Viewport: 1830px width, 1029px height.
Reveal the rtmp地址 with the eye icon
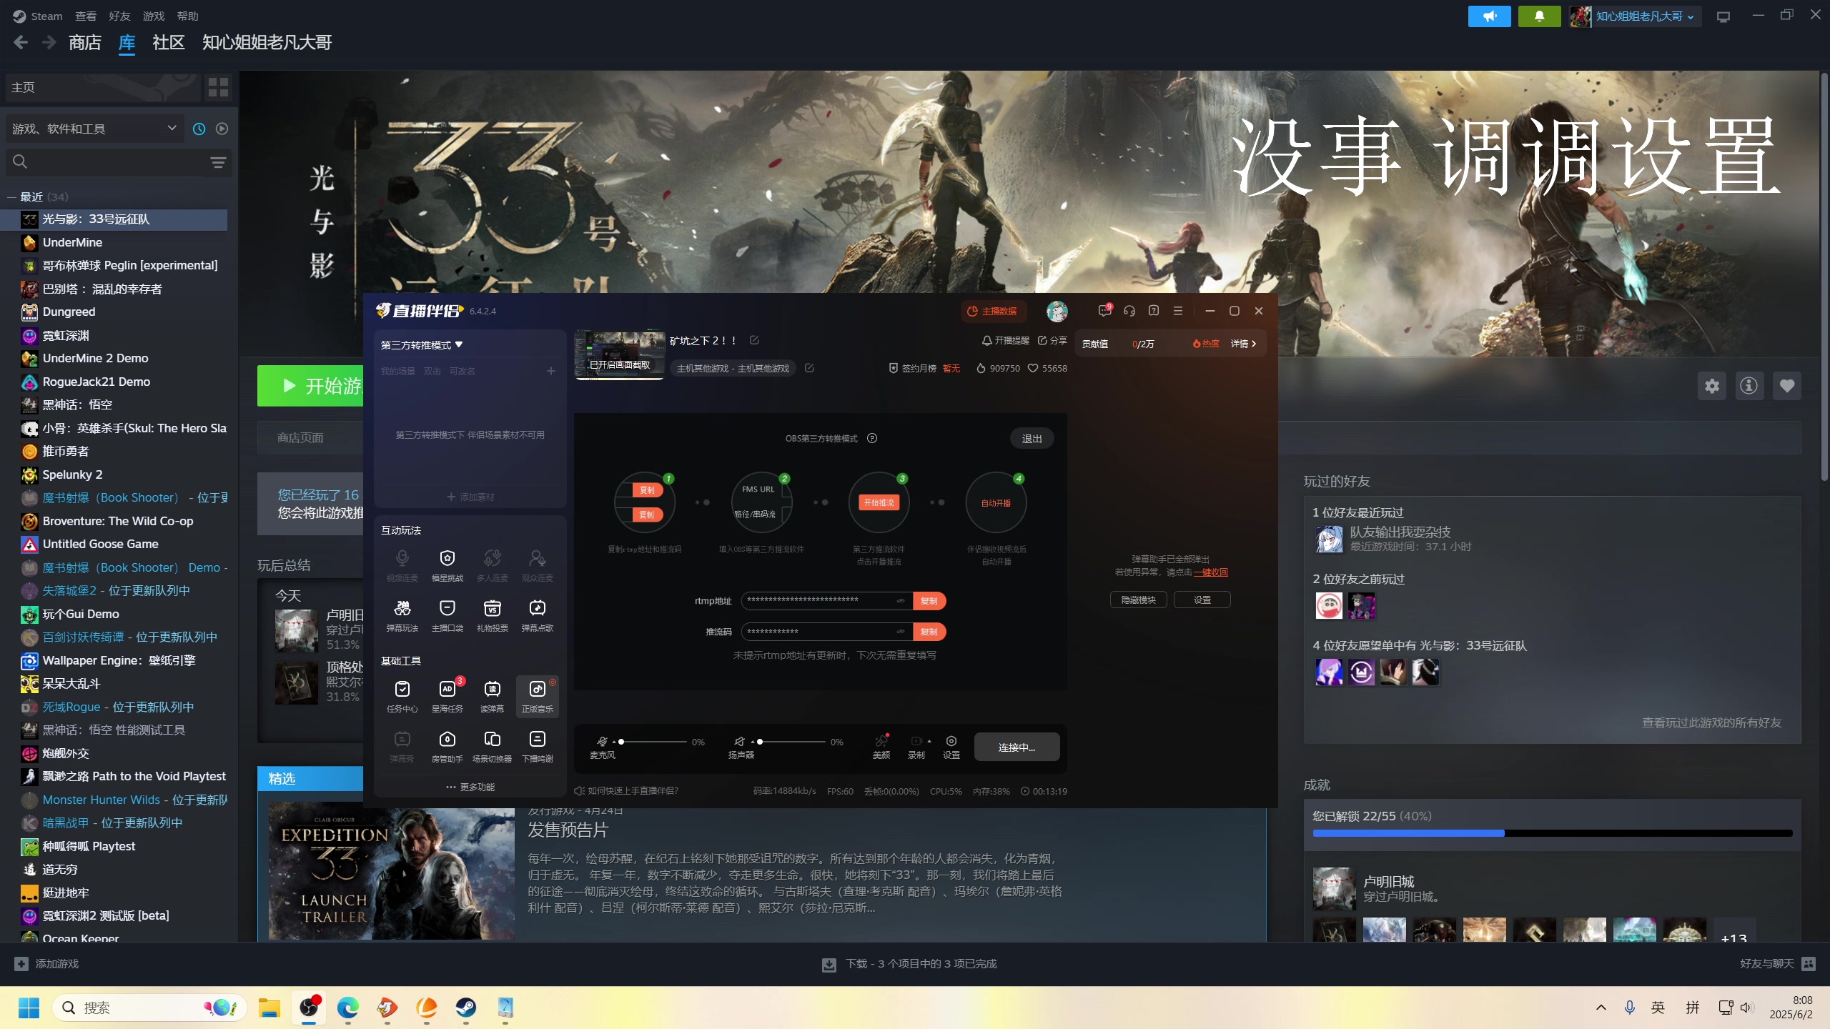[901, 601]
